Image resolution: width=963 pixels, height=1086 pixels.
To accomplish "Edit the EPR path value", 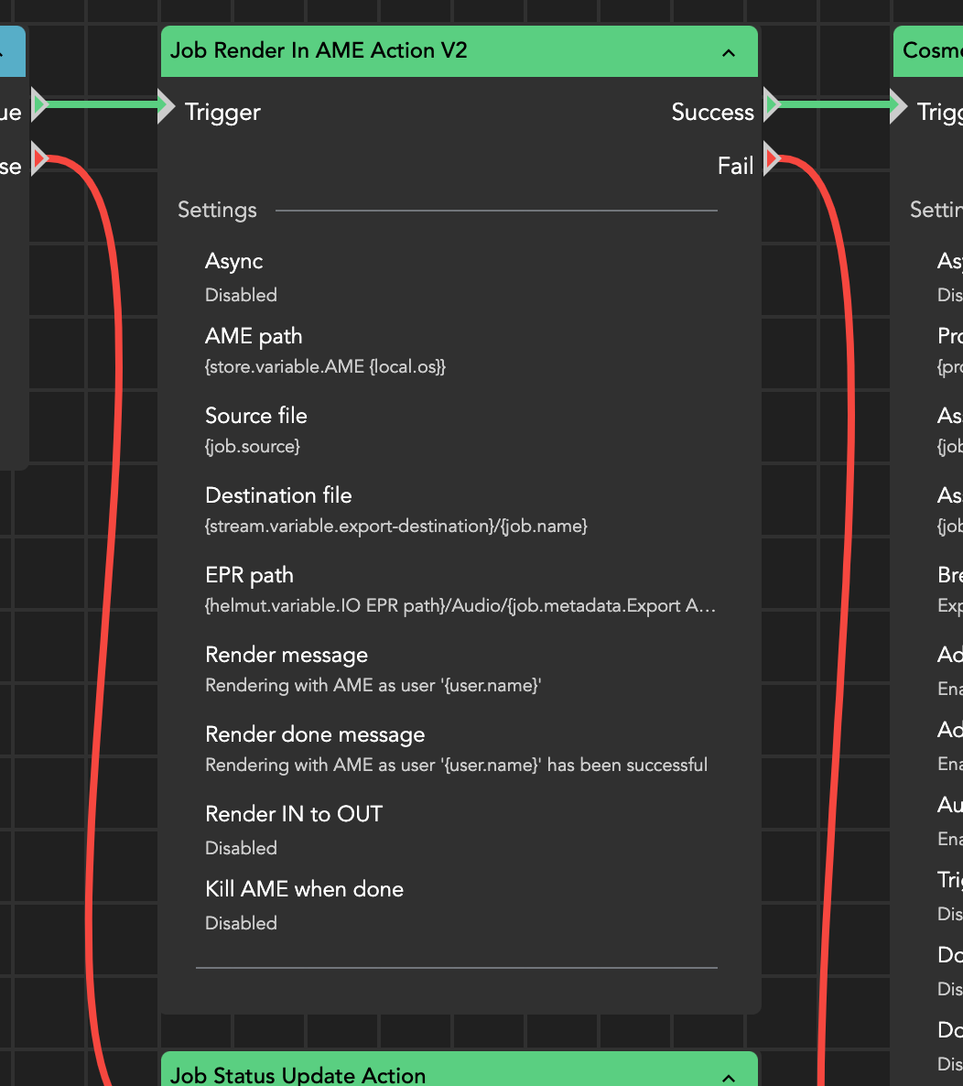I will click(460, 606).
